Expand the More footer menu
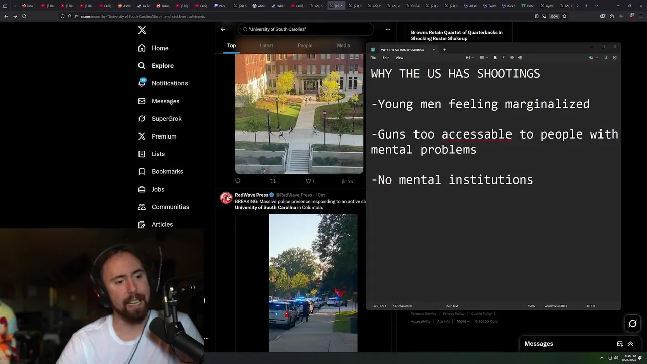 pos(463,321)
